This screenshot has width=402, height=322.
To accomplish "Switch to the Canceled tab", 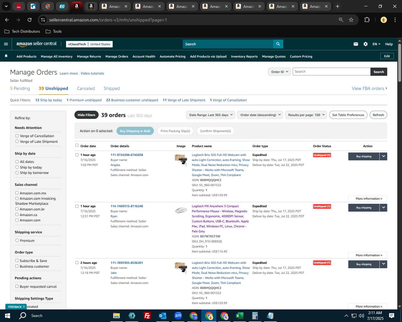I will coord(86,88).
